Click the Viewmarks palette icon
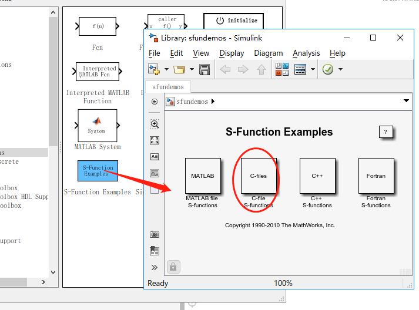The height and width of the screenshot is (310, 419). click(x=155, y=251)
